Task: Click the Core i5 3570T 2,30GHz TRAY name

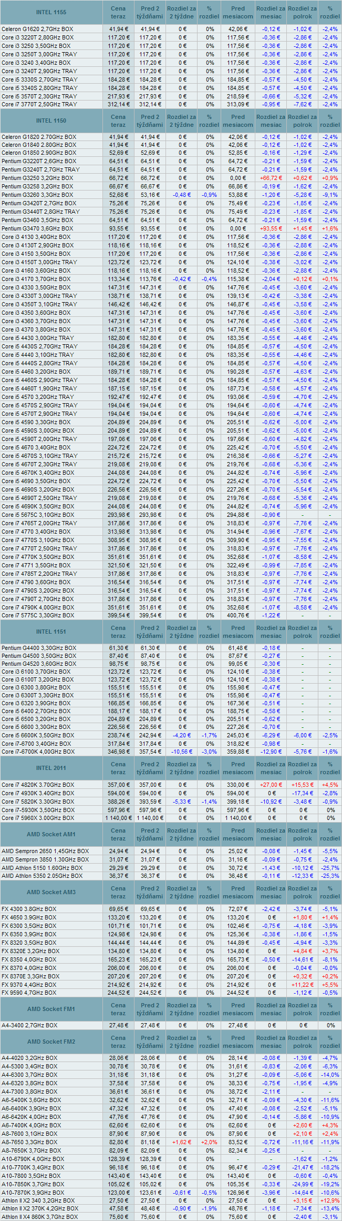Action: click(39, 96)
